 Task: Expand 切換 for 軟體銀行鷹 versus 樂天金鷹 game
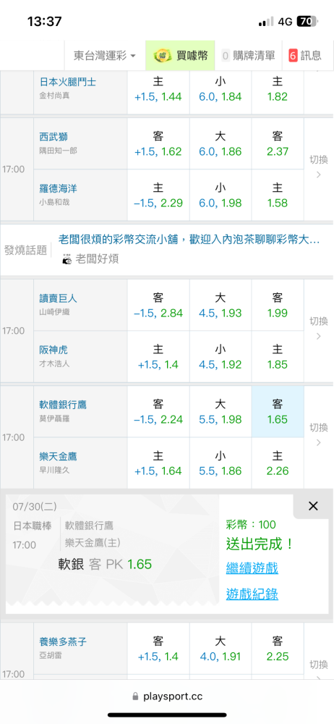click(x=318, y=434)
